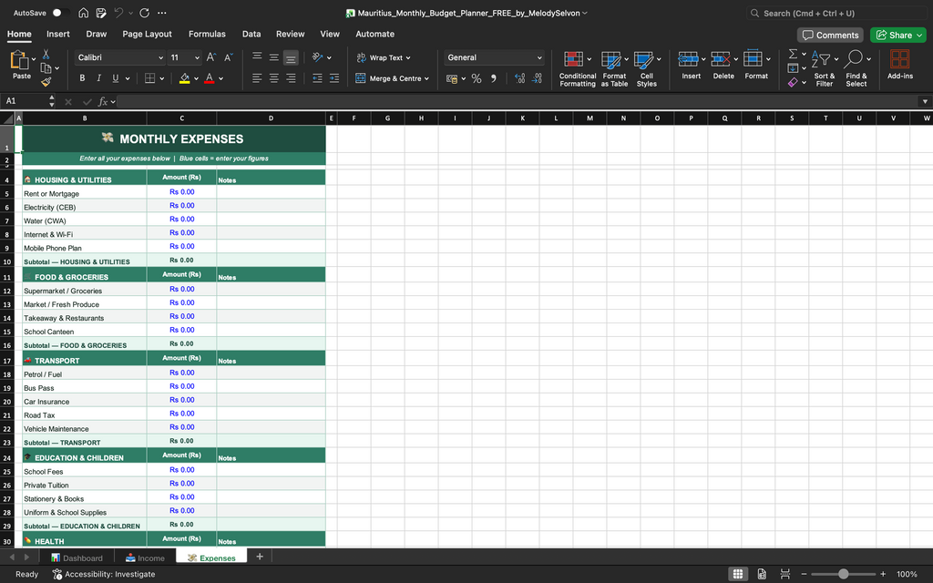Switch to the Data ribbon tab

click(251, 34)
